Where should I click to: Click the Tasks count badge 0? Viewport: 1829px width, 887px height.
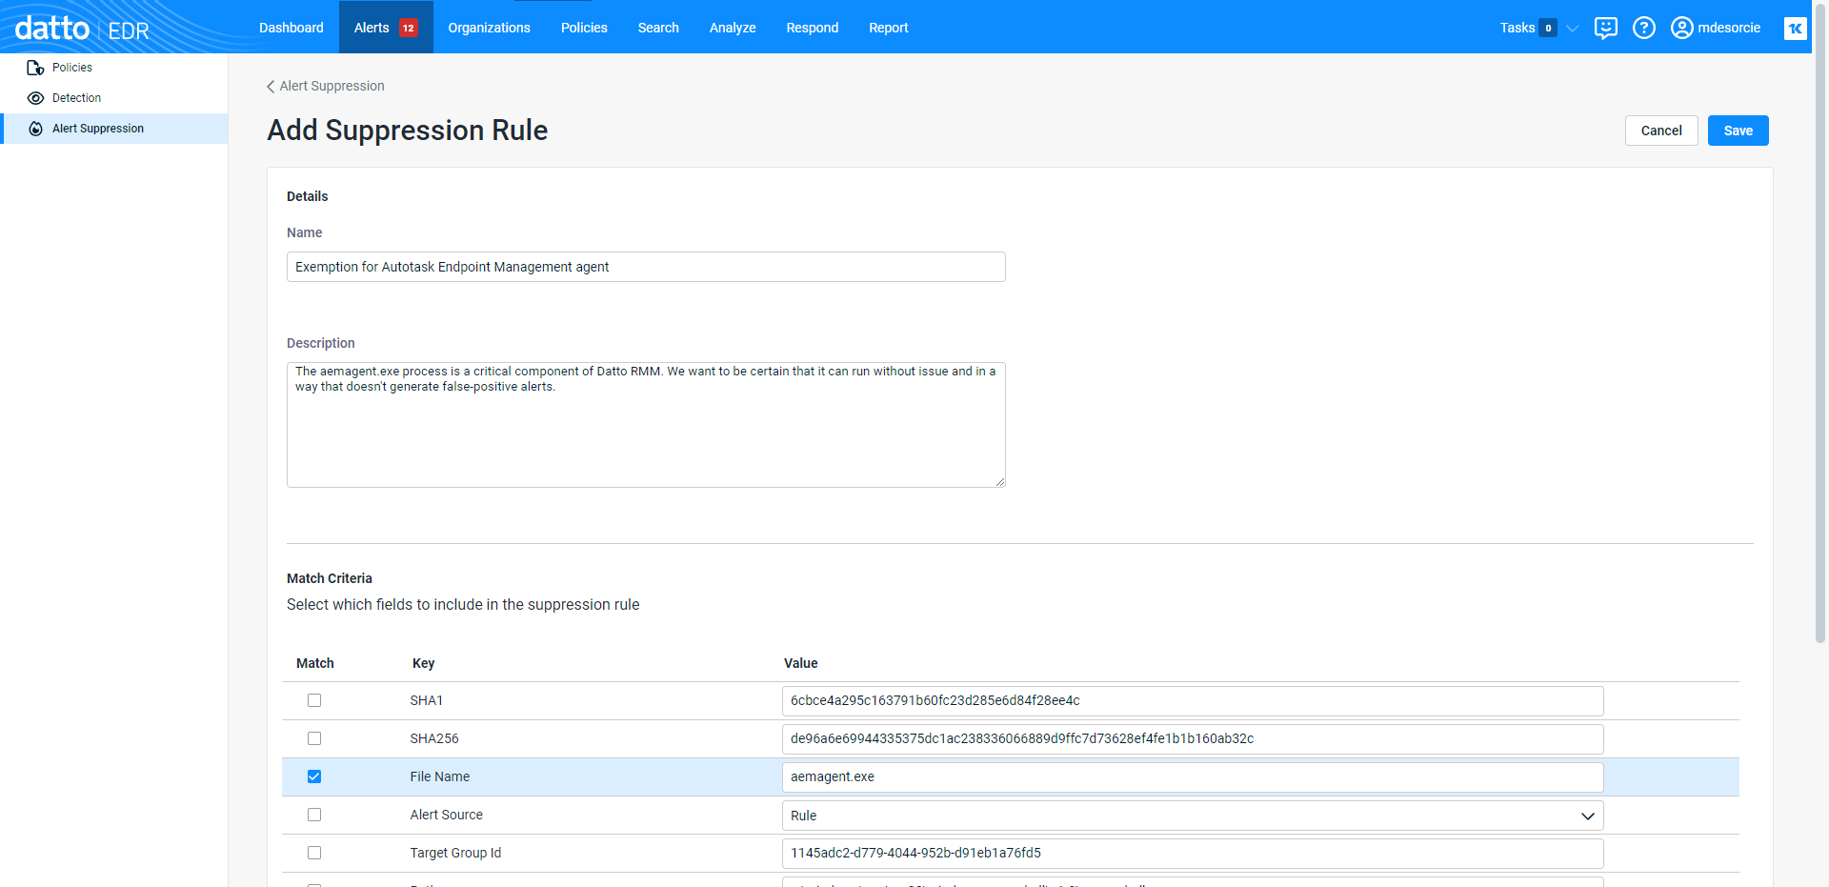click(1548, 28)
